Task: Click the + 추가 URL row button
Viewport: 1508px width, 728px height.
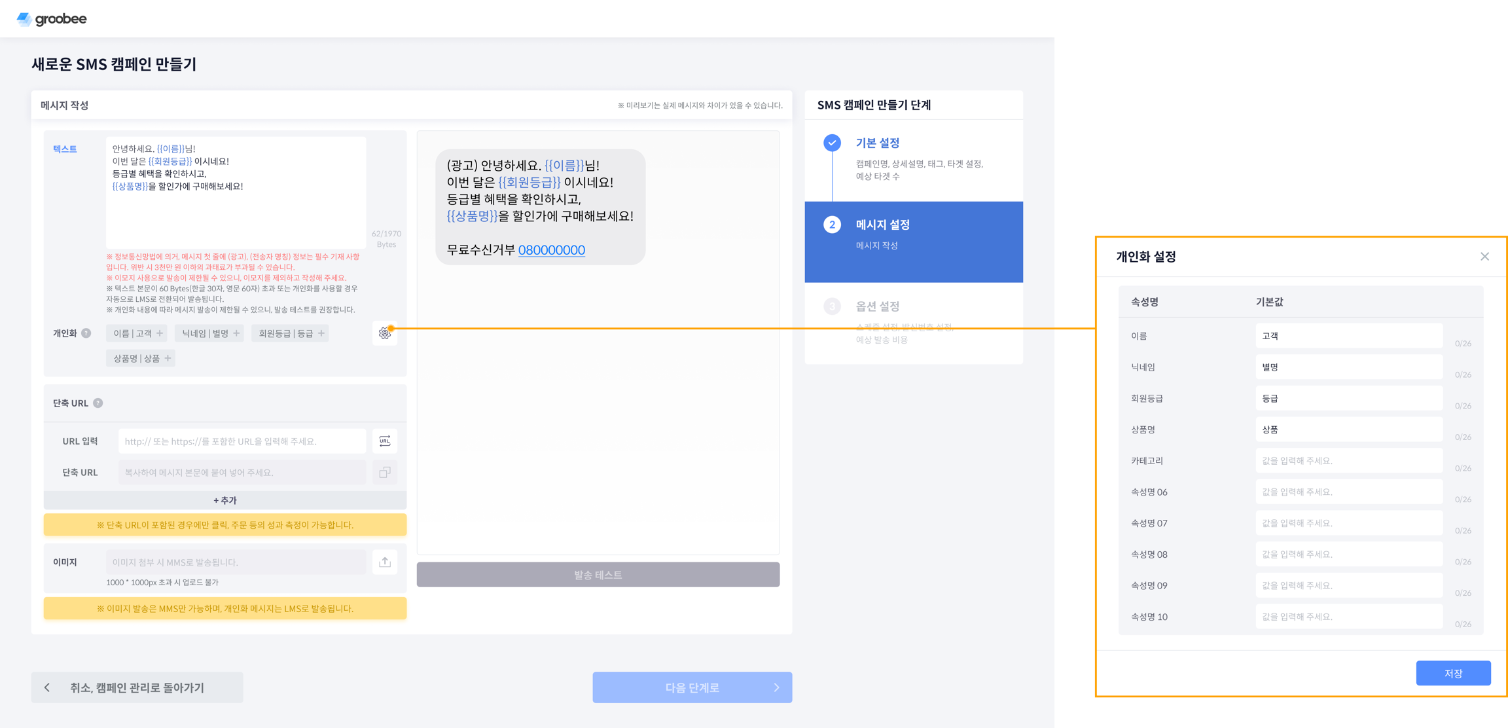Action: click(x=224, y=500)
